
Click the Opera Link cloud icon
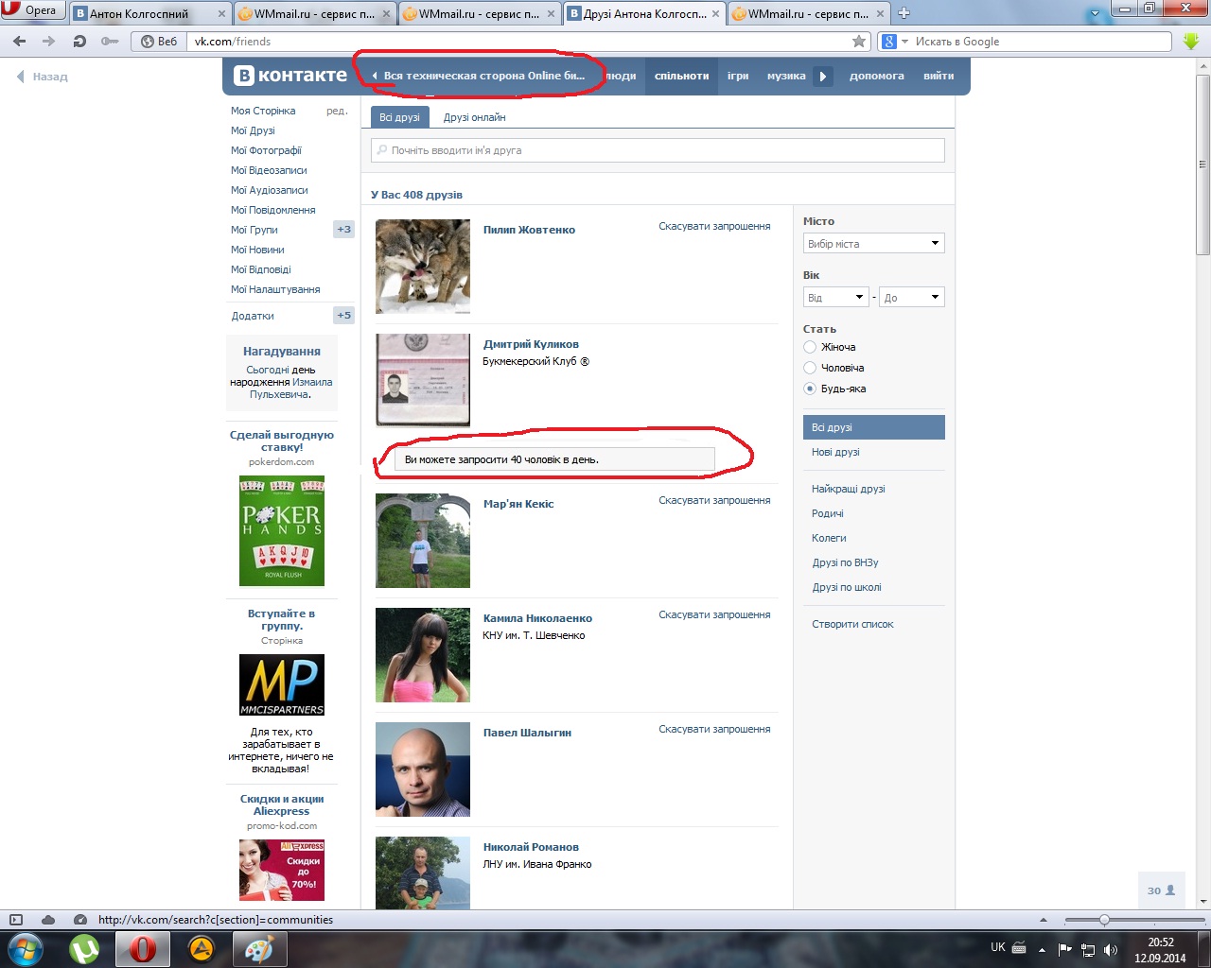(48, 920)
